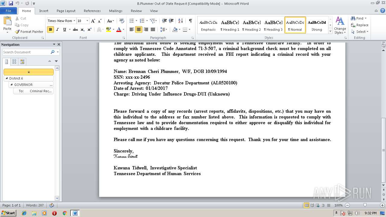
Task: Click the Clear Formatting icon
Action: [x=122, y=21]
